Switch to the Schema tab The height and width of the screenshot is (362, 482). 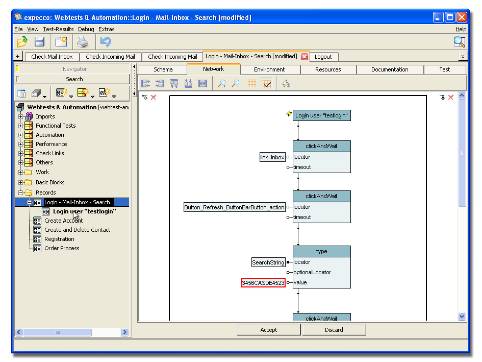163,69
